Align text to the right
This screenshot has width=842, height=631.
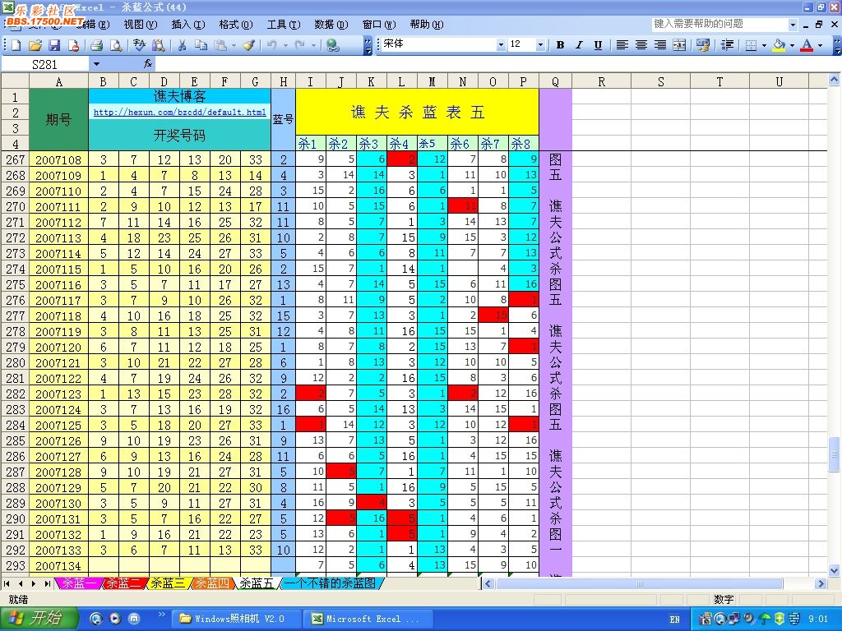point(660,45)
